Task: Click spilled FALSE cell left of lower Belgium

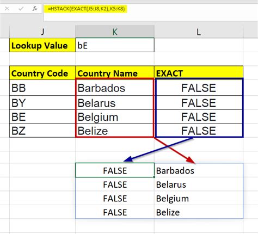Action: 115,198
